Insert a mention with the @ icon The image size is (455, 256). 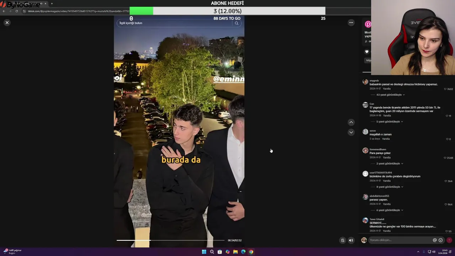pos(434,240)
